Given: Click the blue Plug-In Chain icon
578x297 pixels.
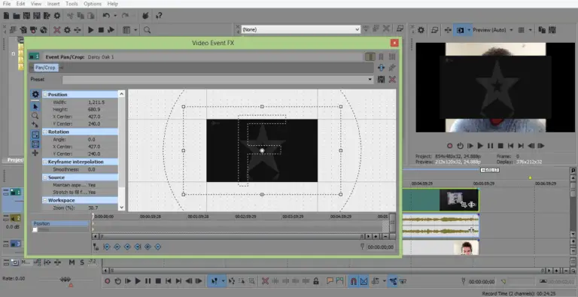Looking at the screenshot, I should pos(381,68).
